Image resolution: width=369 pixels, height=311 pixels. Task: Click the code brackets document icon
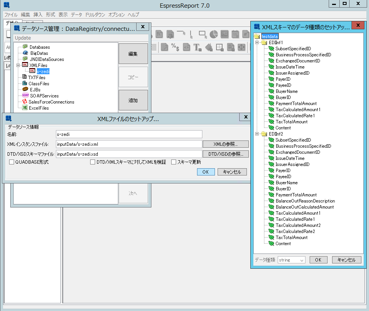point(186,47)
